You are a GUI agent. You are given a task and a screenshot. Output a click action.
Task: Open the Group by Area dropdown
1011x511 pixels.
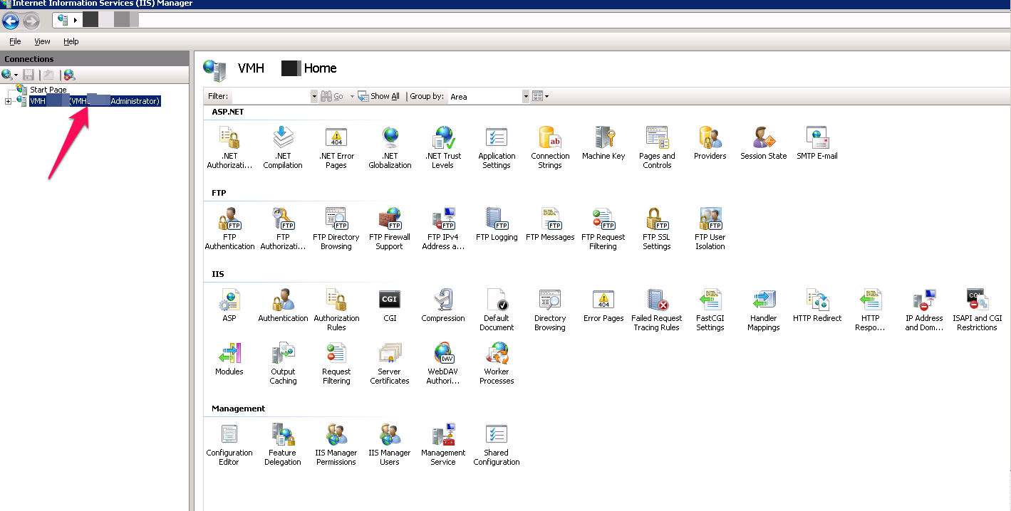click(525, 96)
